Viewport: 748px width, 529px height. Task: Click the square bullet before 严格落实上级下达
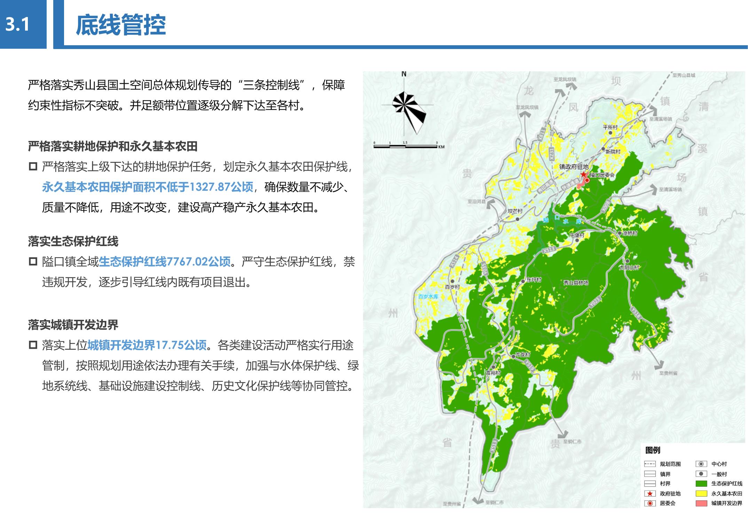[33, 166]
